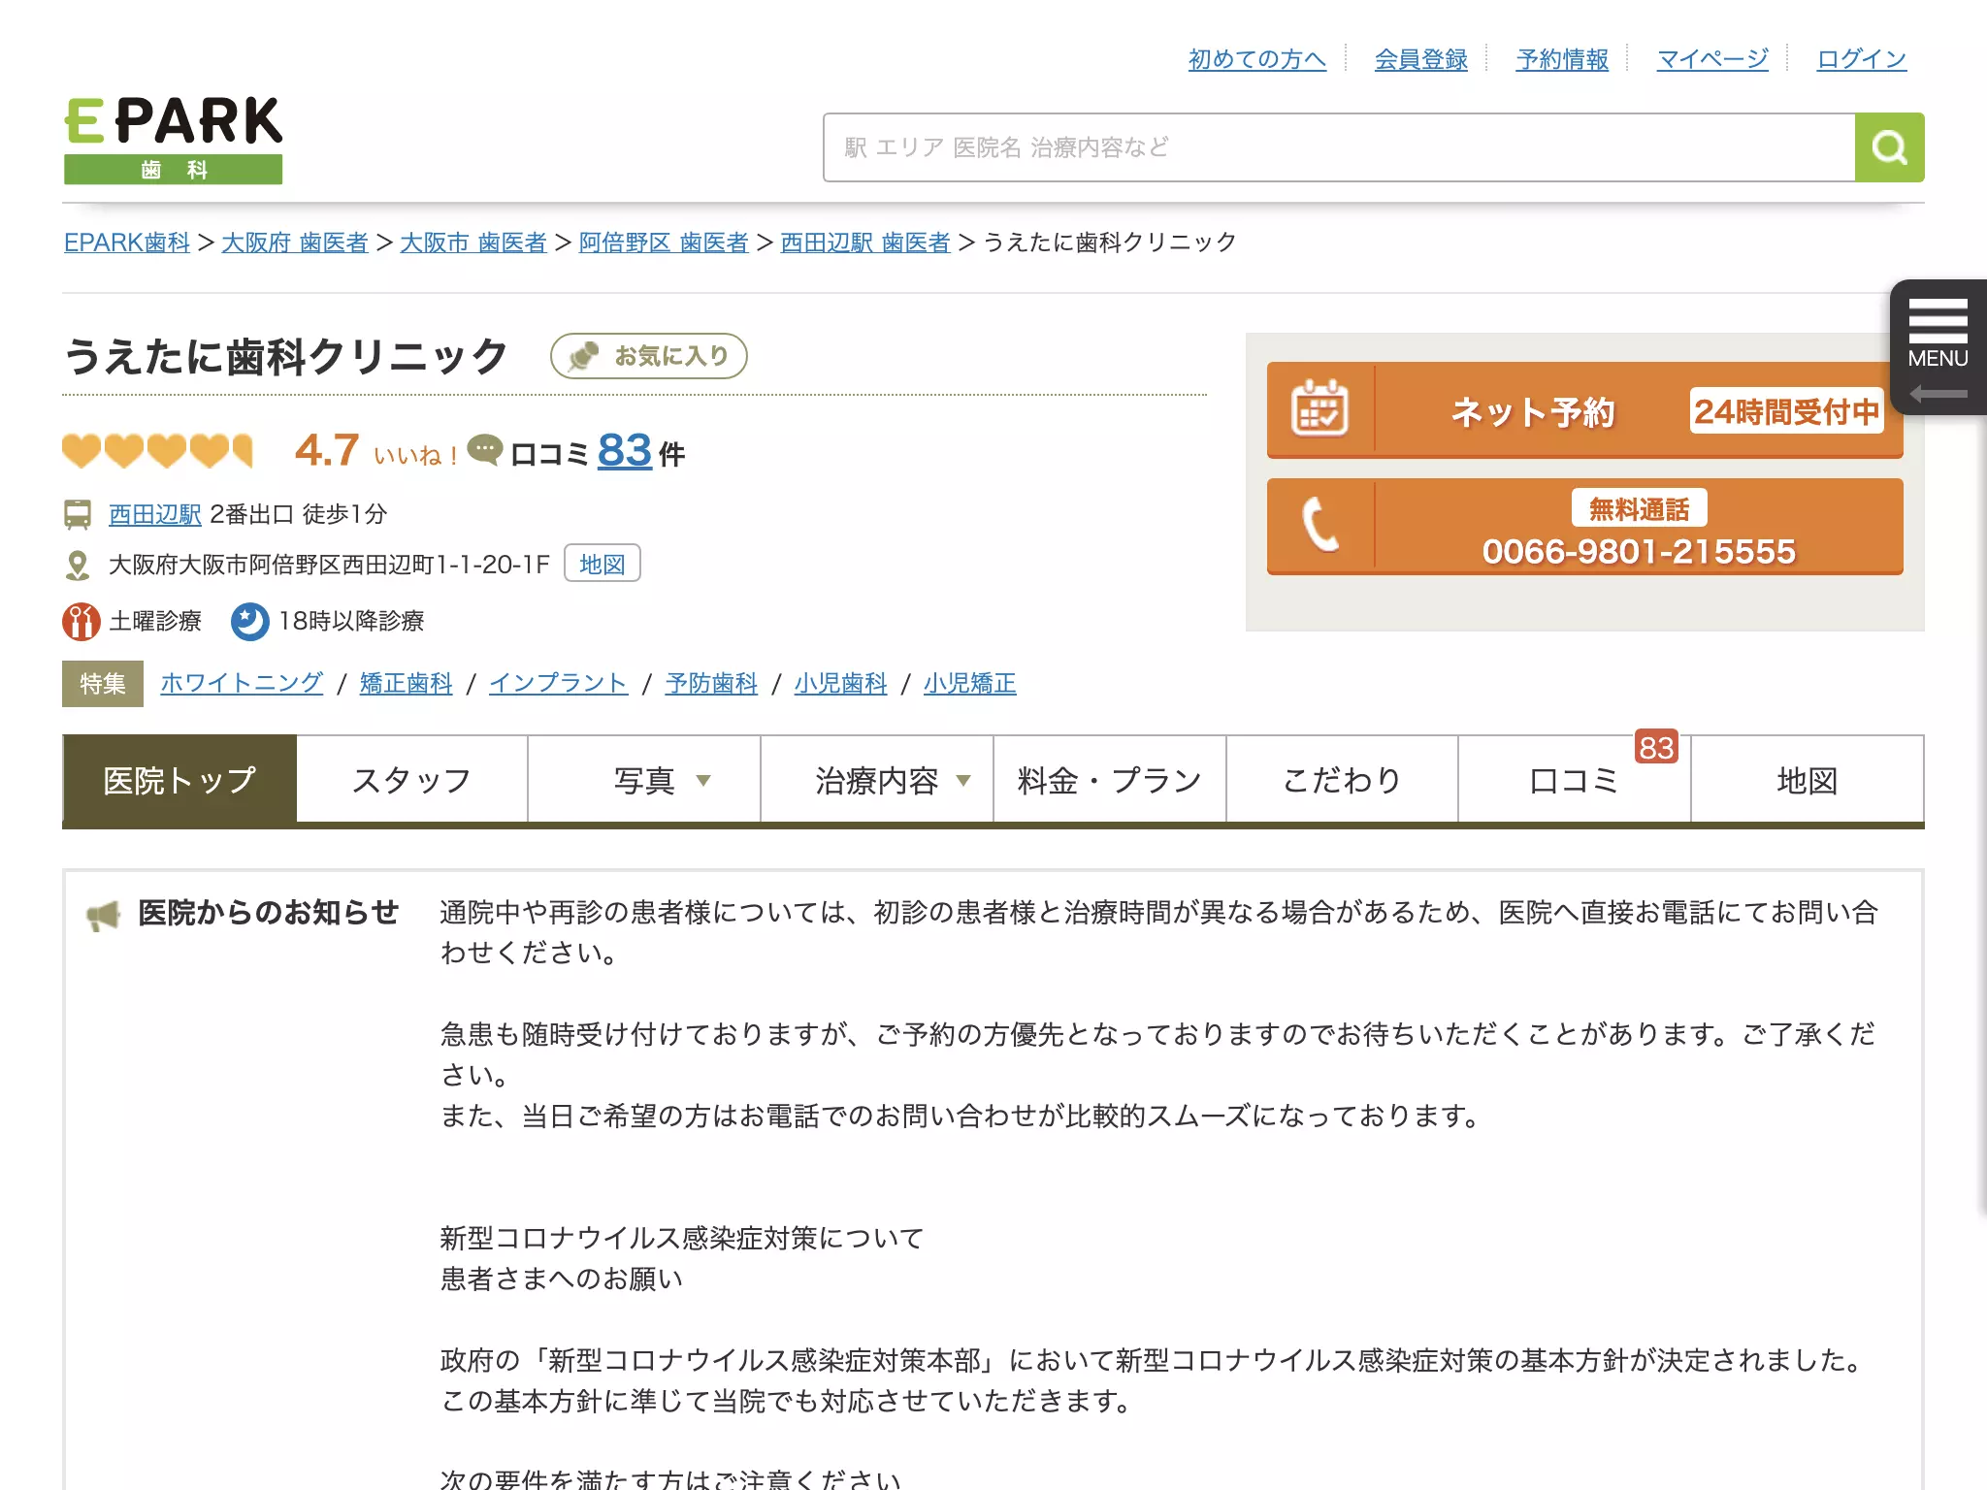Open the 矯正歯科 feature link
The image size is (1987, 1490).
pyautogui.click(x=407, y=683)
